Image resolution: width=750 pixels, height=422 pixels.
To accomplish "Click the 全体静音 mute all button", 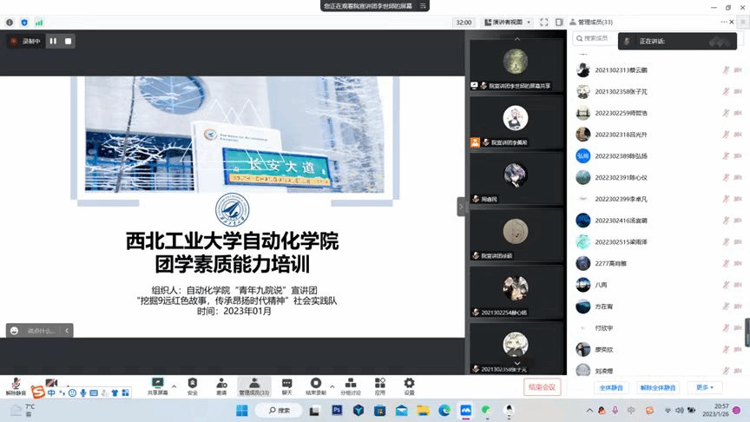I will point(612,387).
